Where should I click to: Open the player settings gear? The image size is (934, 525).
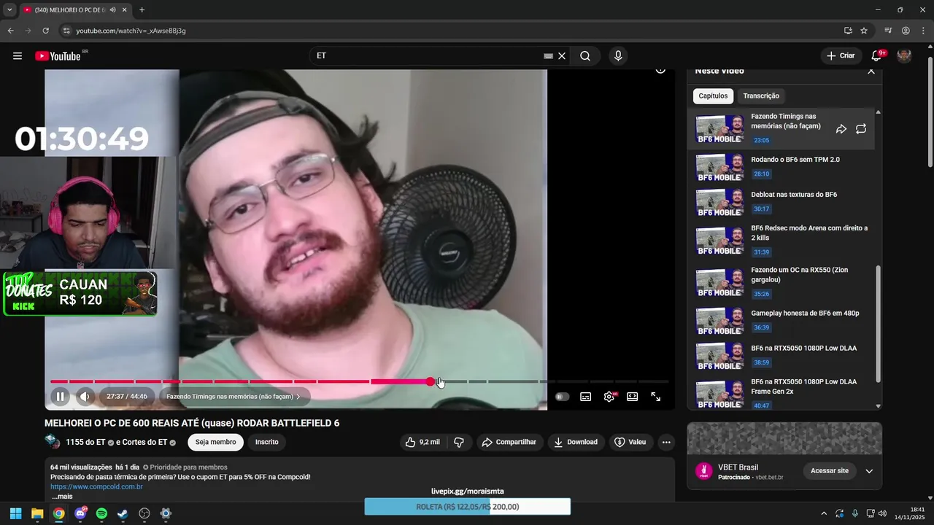click(x=609, y=397)
